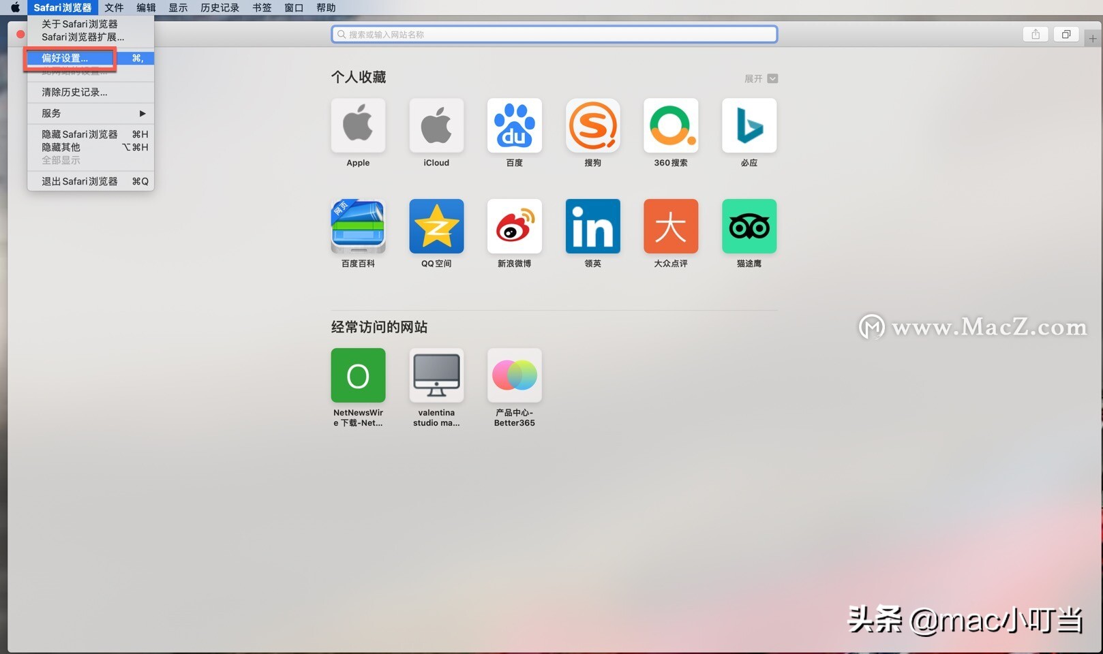Open the valentina studio frequently visited thumbnail
The image size is (1103, 654).
(436, 375)
